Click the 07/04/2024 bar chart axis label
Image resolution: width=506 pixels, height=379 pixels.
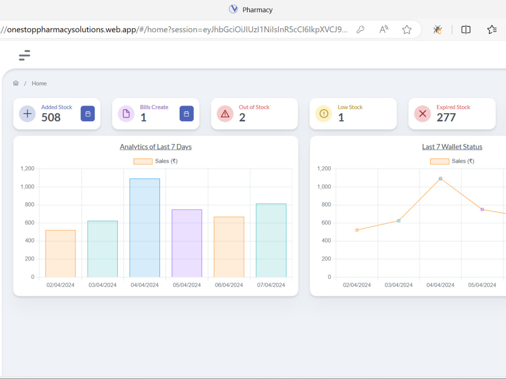point(271,285)
